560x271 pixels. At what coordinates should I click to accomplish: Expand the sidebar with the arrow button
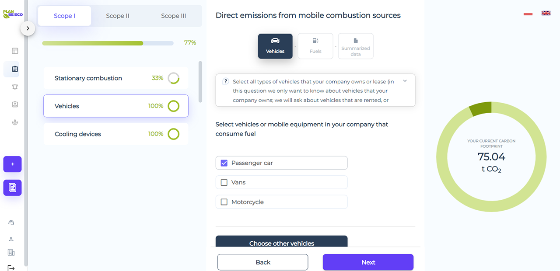tap(28, 28)
